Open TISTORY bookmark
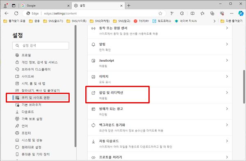Viewport: 246px width, 161px height. [141, 21]
